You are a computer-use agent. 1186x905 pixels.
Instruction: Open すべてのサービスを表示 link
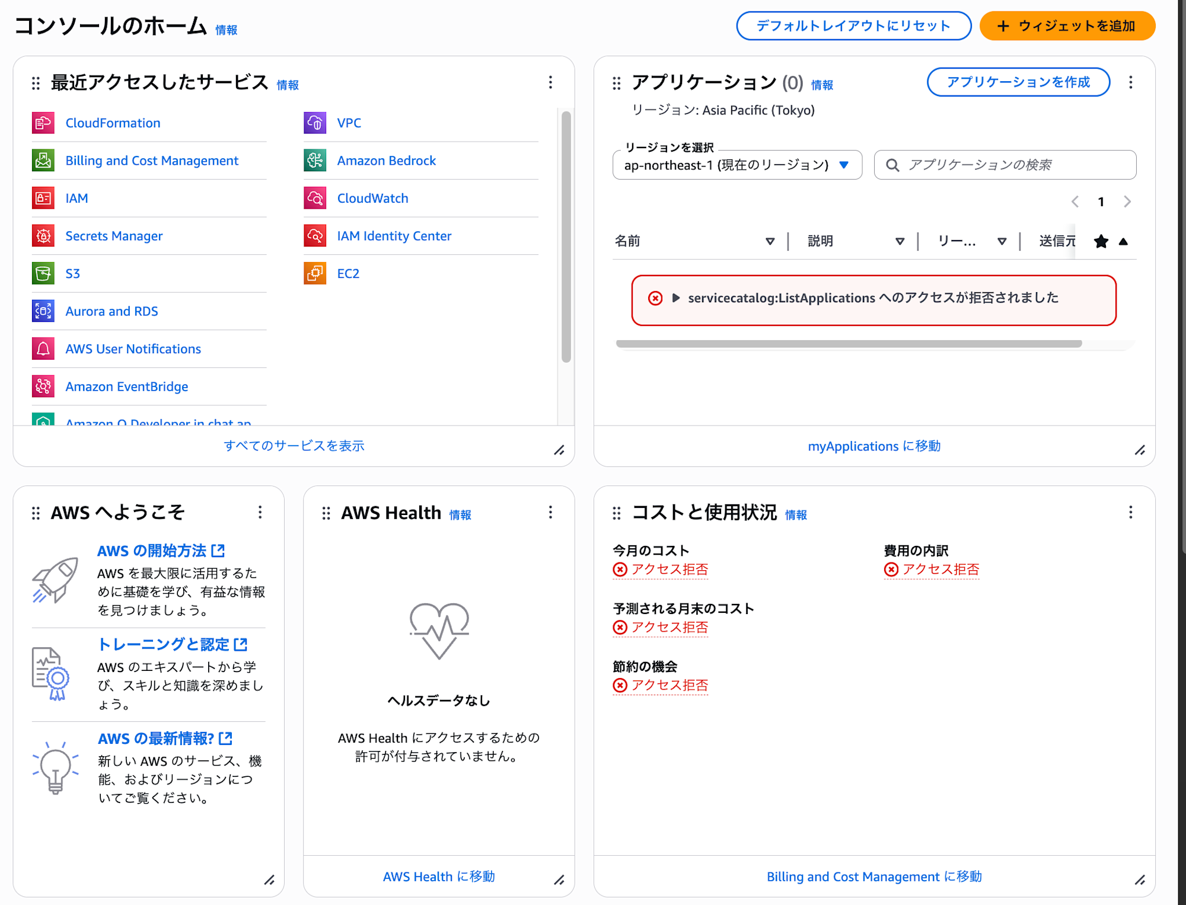click(294, 446)
